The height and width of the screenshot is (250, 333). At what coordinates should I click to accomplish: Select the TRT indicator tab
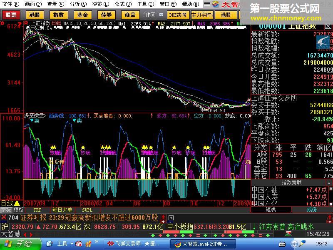click(x=37, y=210)
